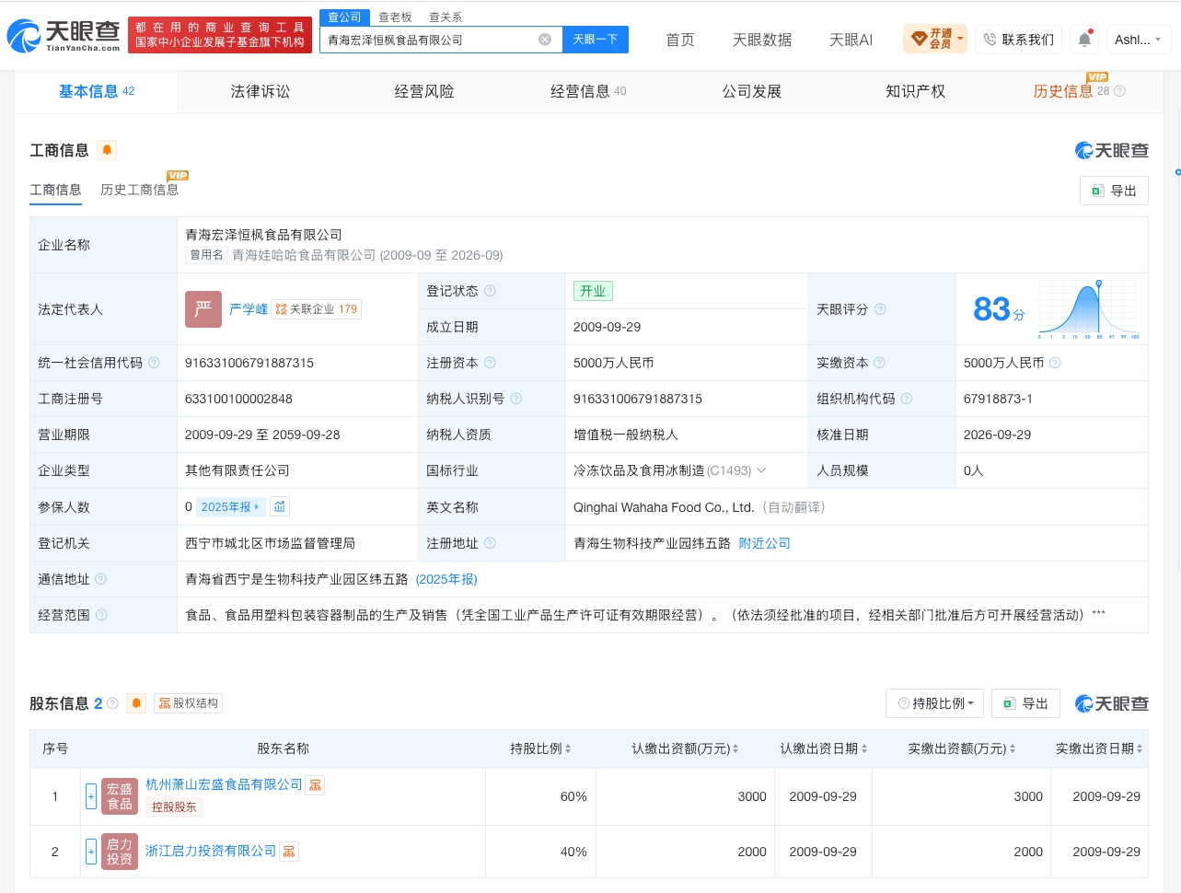Open the 开通会员 membership dropdown
This screenshot has width=1181, height=893.
pos(935,40)
